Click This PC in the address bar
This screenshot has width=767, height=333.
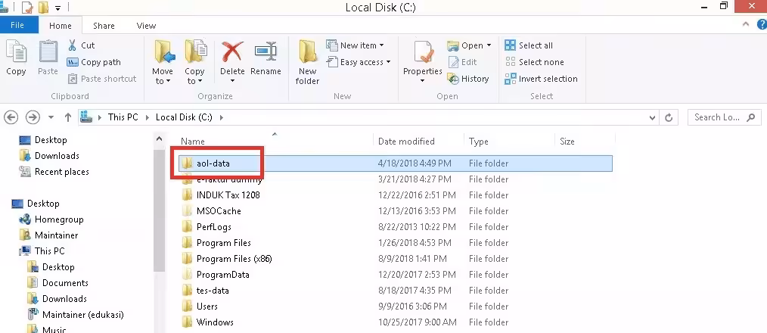point(123,117)
